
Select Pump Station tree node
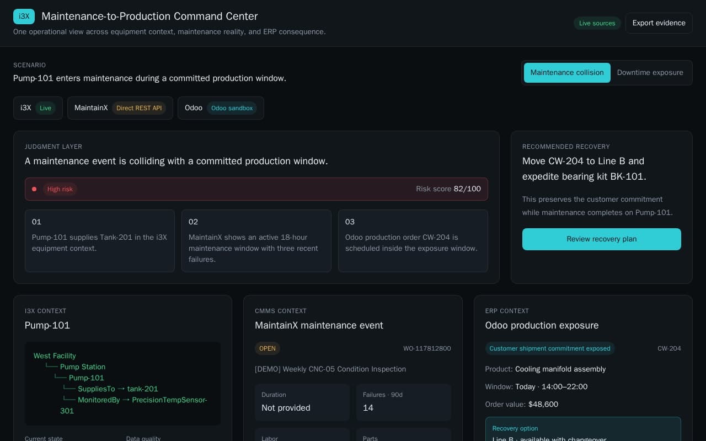pyautogui.click(x=83, y=367)
